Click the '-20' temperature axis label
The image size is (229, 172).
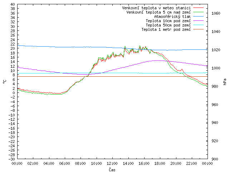point(12,137)
